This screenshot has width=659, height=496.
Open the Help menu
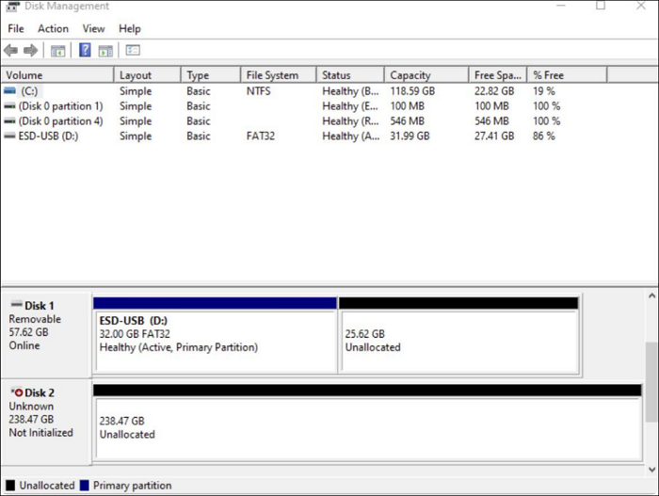point(130,29)
